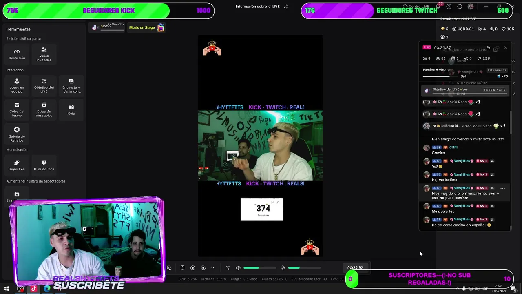Open the Coemisión co-host tool
This screenshot has height=294, width=522.
pyautogui.click(x=17, y=54)
